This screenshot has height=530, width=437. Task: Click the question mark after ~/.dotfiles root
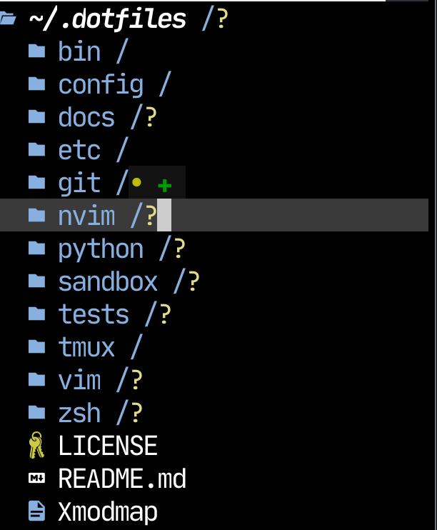(222, 19)
